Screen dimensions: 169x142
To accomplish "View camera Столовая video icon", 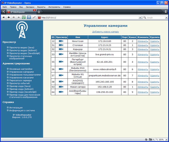I will pos(61,45).
